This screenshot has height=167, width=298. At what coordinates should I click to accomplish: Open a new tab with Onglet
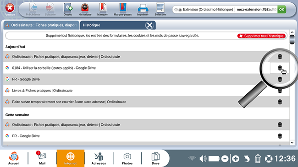tap(68, 9)
